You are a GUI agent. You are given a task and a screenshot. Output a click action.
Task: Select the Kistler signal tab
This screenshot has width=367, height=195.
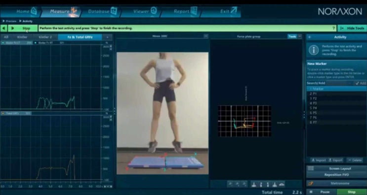coord(22,37)
